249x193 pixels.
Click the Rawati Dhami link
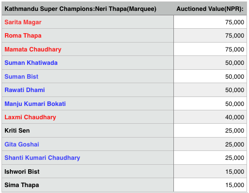(25, 90)
